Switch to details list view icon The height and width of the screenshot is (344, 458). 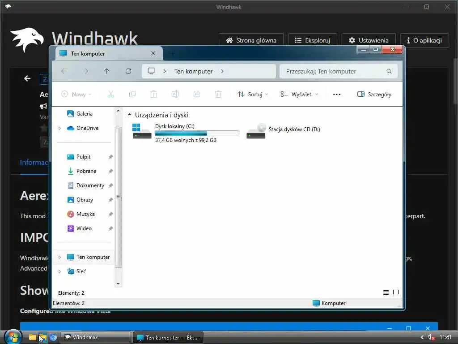click(x=386, y=292)
